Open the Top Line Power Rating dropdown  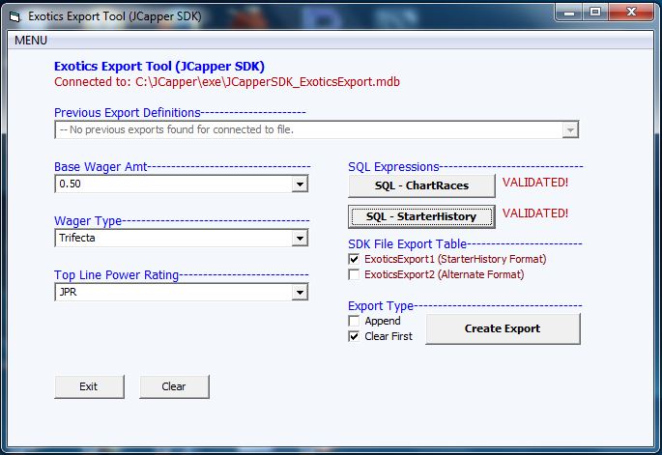300,293
